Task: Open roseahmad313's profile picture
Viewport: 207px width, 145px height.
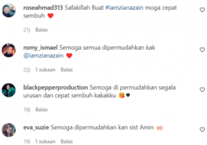Action: pos(9,10)
